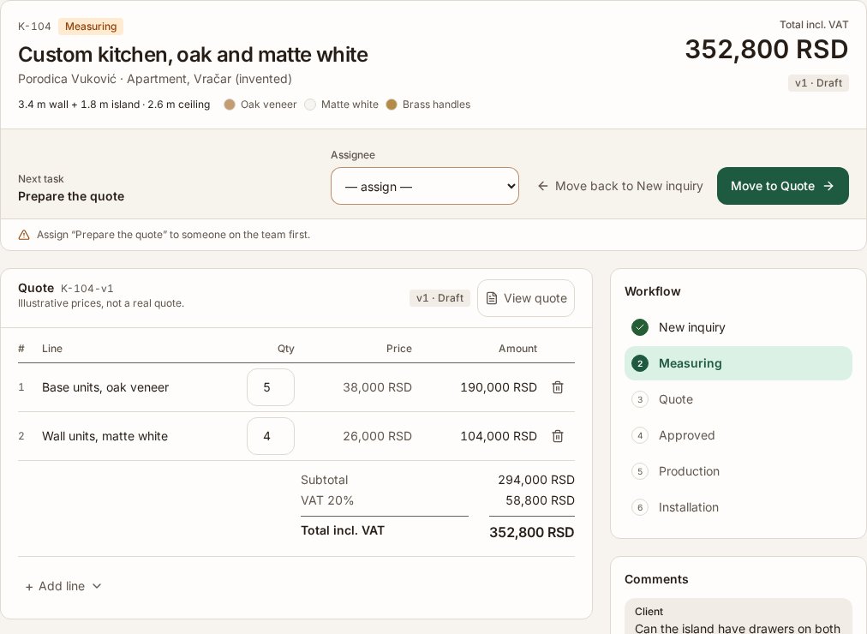Click the quote ID K-104-v1
This screenshot has height=634, width=867.
point(87,289)
